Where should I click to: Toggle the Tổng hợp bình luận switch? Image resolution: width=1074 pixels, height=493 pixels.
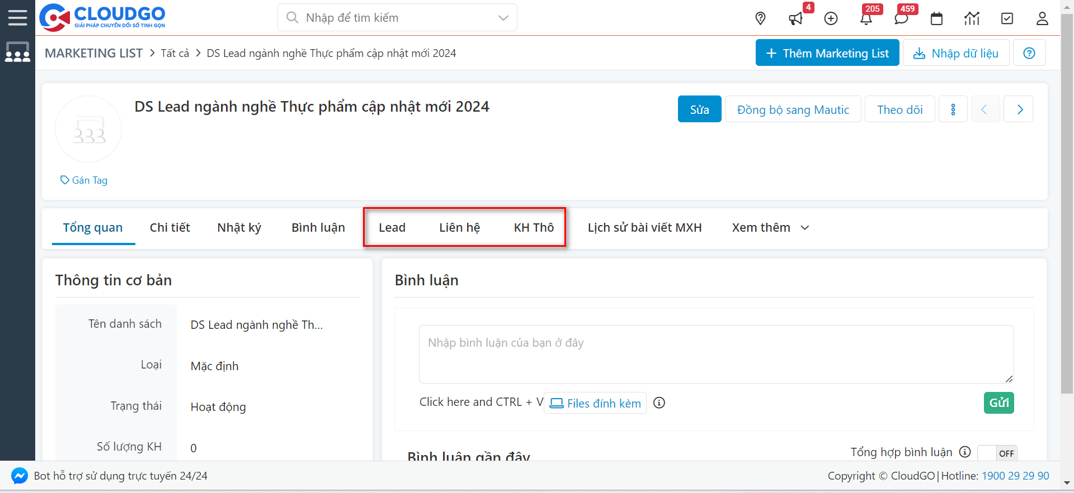[x=997, y=453]
